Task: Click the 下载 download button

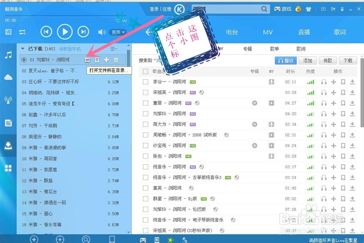Action: pos(348,60)
